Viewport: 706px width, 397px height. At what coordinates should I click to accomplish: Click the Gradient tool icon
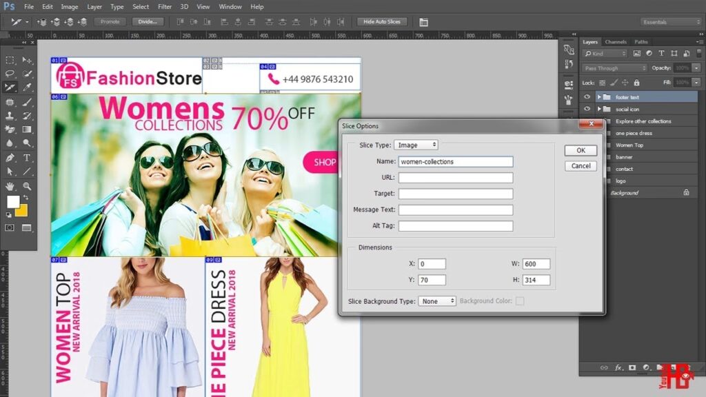[27, 130]
